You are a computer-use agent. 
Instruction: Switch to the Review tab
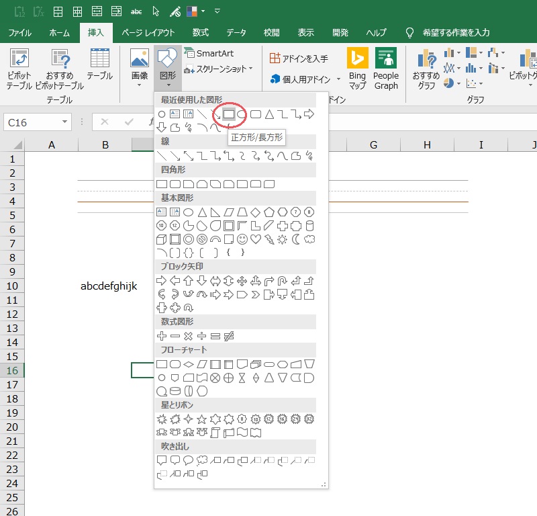coord(272,33)
